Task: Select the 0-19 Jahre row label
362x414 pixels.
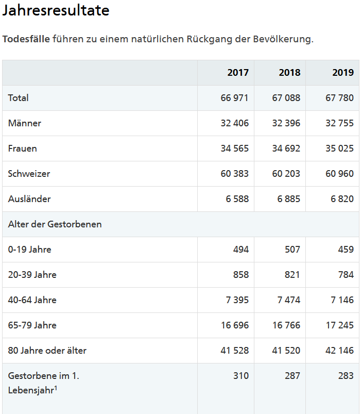Action: [x=30, y=250]
